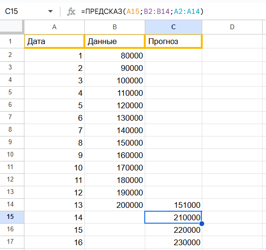This screenshot has width=266, height=250.
Task: Select row 11 header
Action: (x=10, y=167)
